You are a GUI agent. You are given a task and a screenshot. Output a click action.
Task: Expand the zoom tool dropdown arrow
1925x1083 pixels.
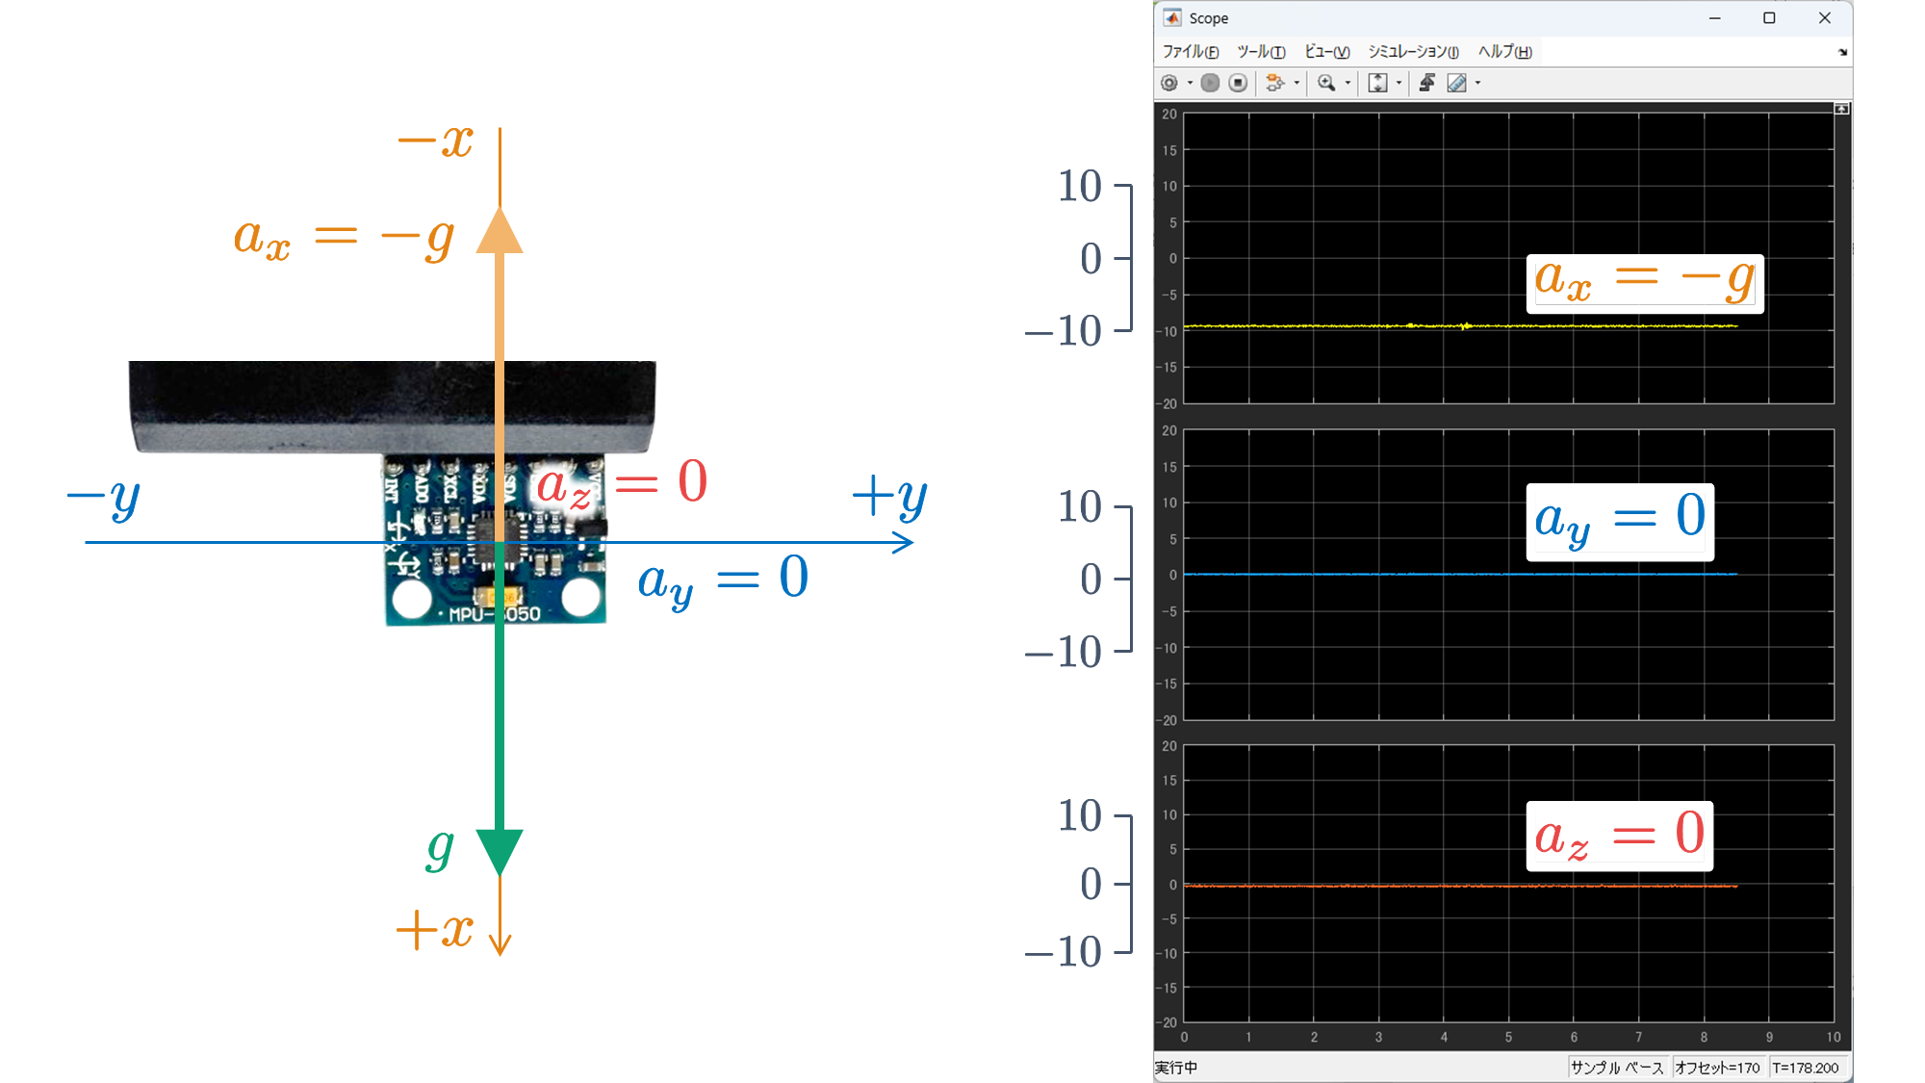tap(1347, 84)
